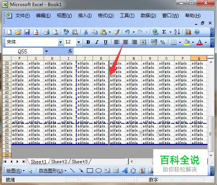
Task: Select the Arrow drawing tool
Action: coord(81,171)
